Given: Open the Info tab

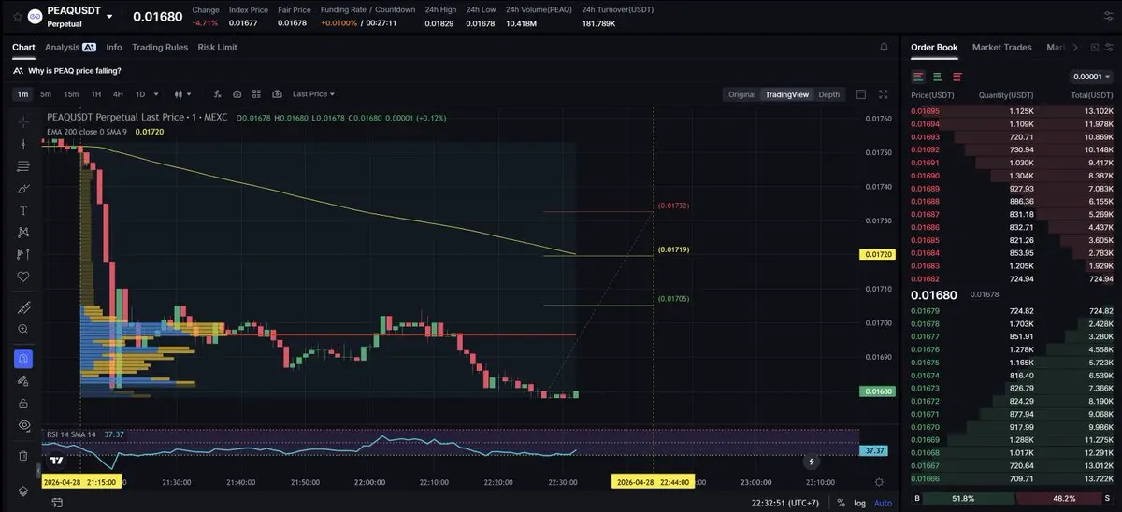Looking at the screenshot, I should click(x=114, y=47).
